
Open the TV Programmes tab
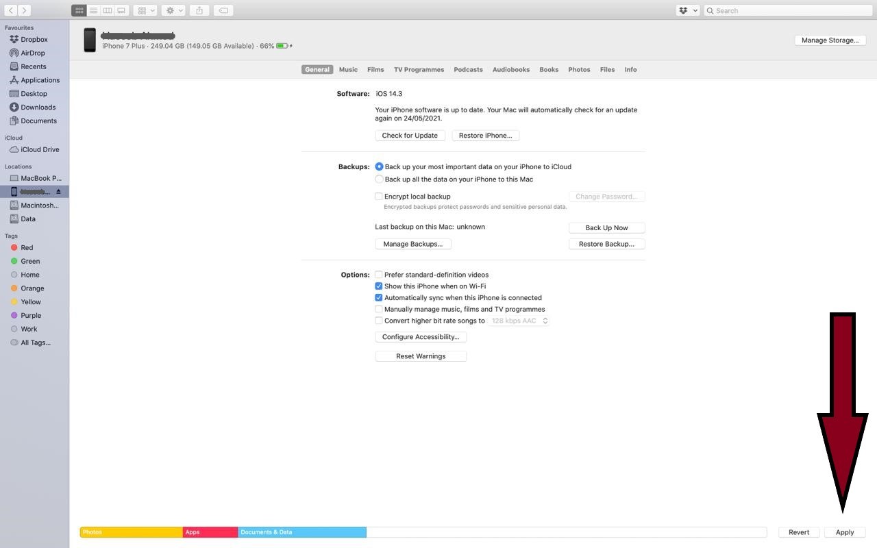coord(419,69)
